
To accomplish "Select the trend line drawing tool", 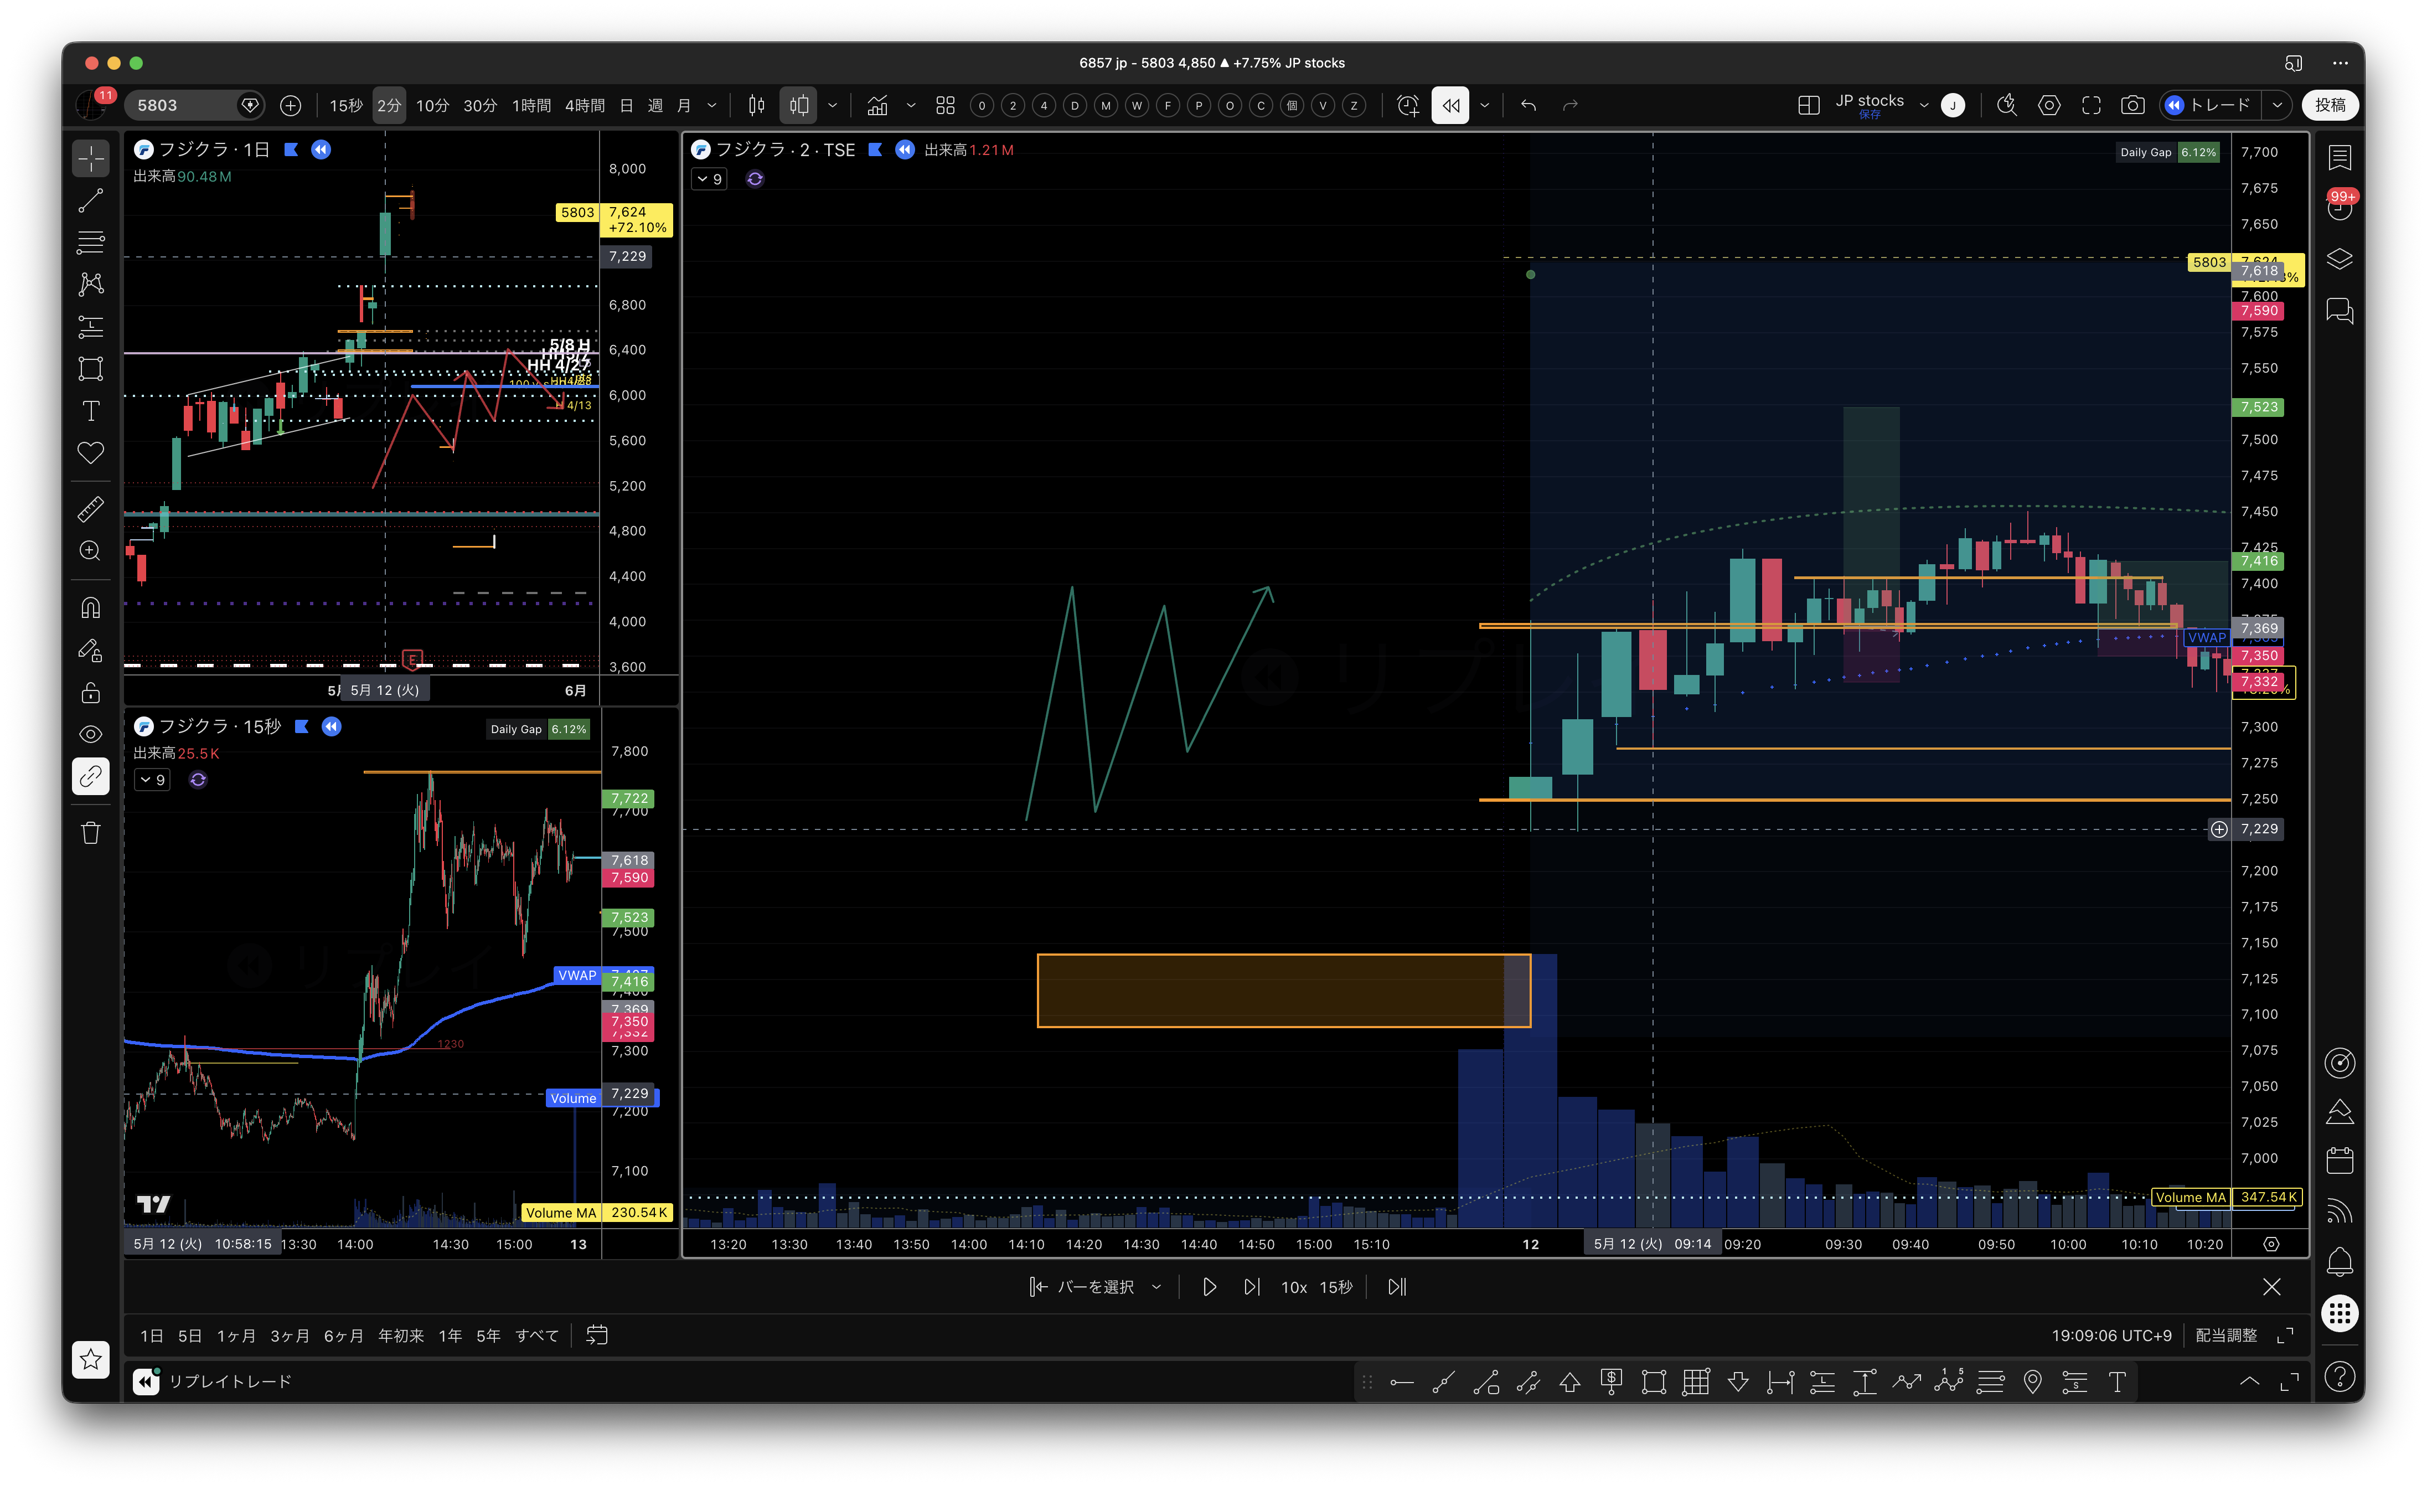I will tap(91, 200).
